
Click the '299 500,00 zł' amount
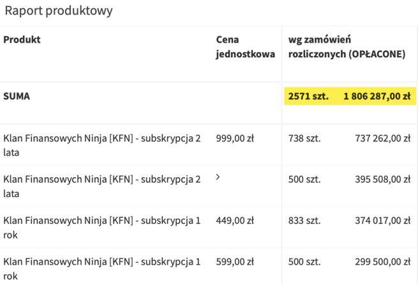click(383, 262)
